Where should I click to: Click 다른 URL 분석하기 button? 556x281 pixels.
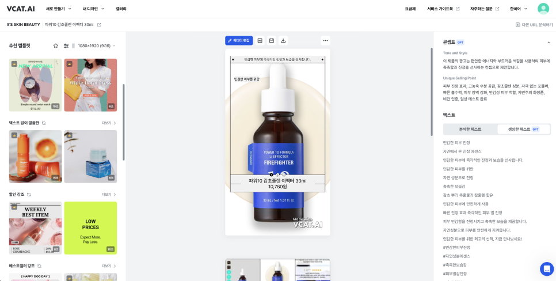coord(534,25)
